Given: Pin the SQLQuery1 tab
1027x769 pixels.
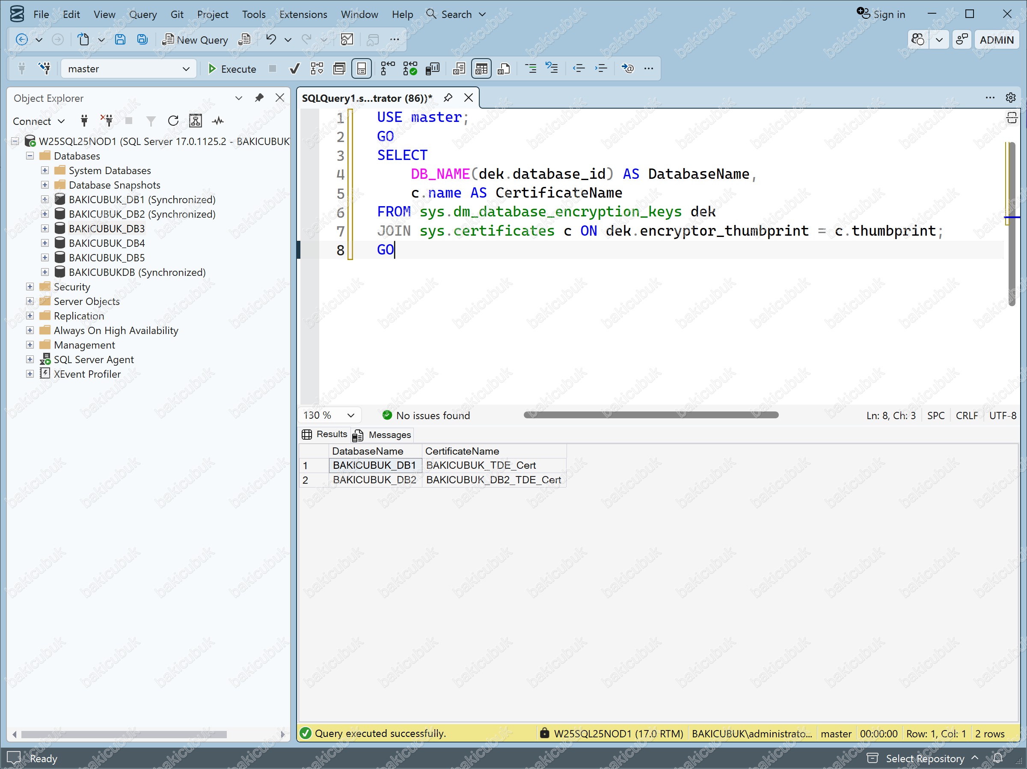Looking at the screenshot, I should (x=448, y=98).
